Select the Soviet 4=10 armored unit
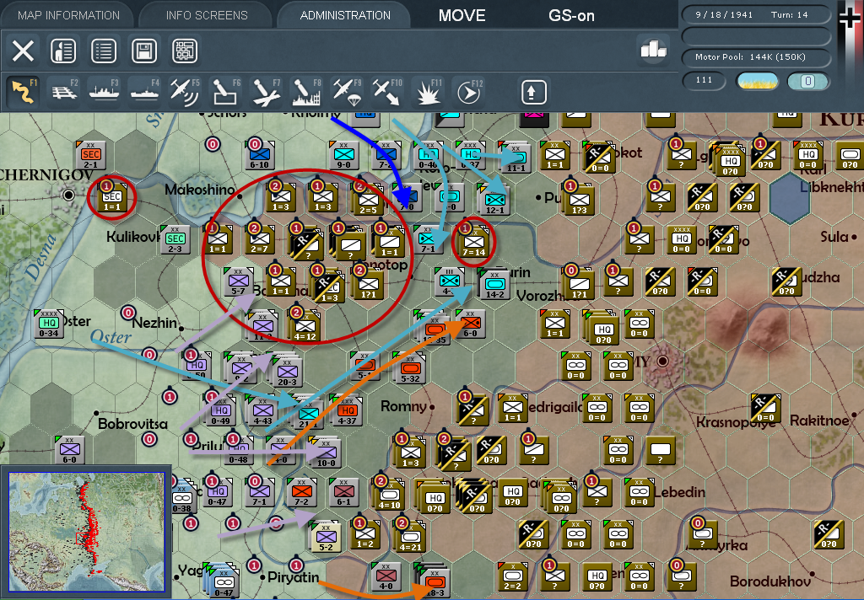This screenshot has width=864, height=600. click(390, 495)
